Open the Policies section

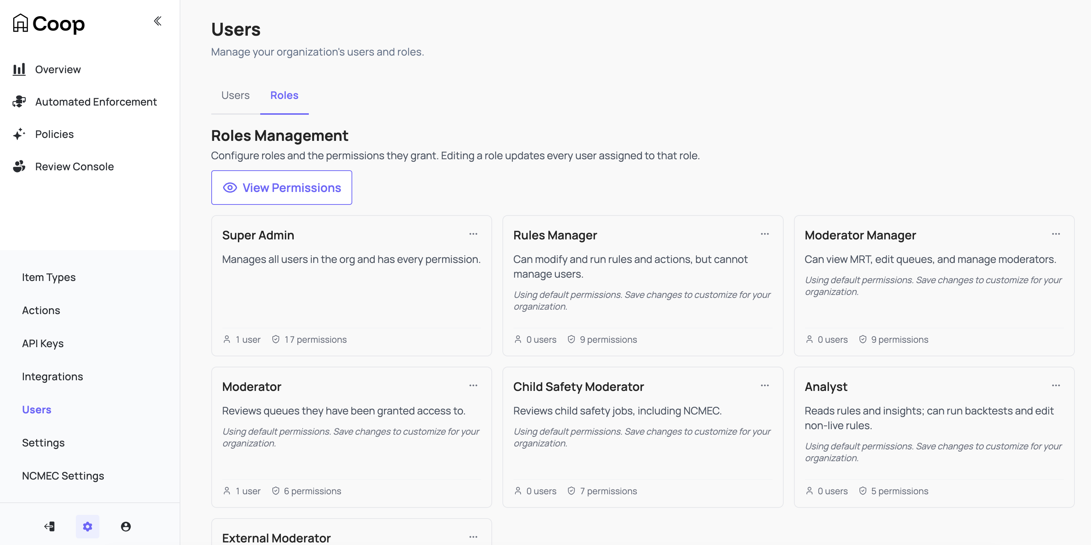54,134
